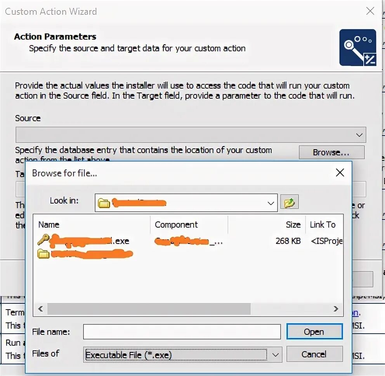Sort files by the Size column header
Viewport: 385px width, 376px height.
[x=293, y=225]
